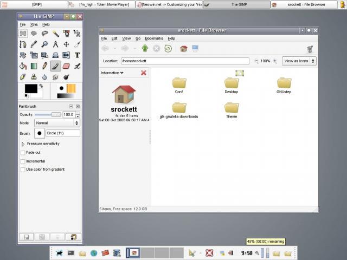
Task: Choose the Shear tool
Action: (44, 55)
